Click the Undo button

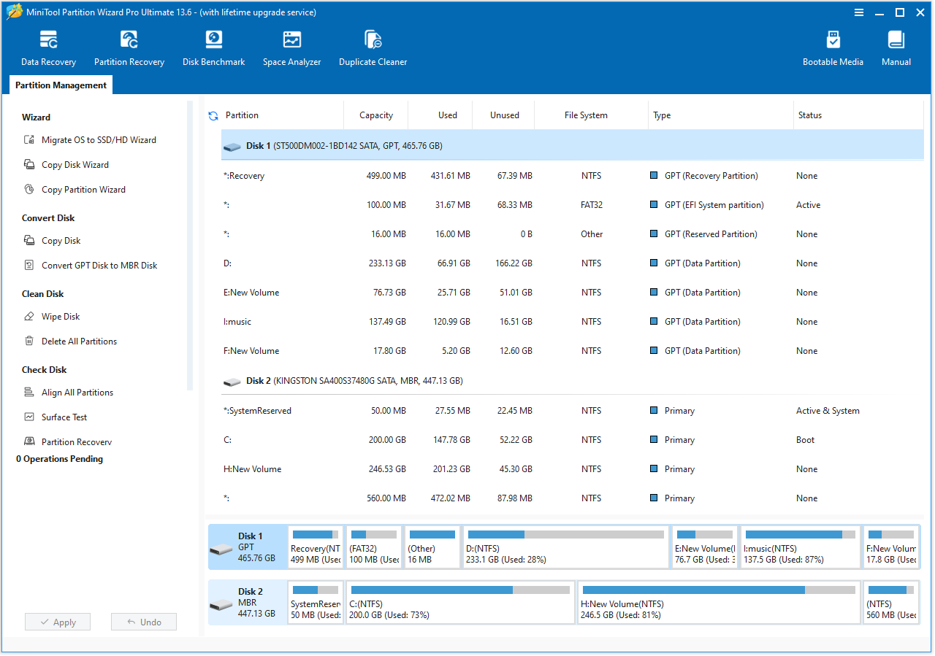144,622
